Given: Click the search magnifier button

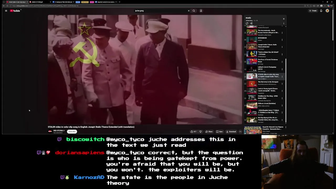Looking at the screenshot, I should coord(194,11).
